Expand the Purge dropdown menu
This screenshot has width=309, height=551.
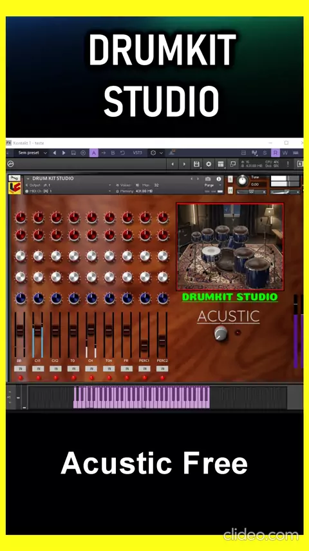212,185
